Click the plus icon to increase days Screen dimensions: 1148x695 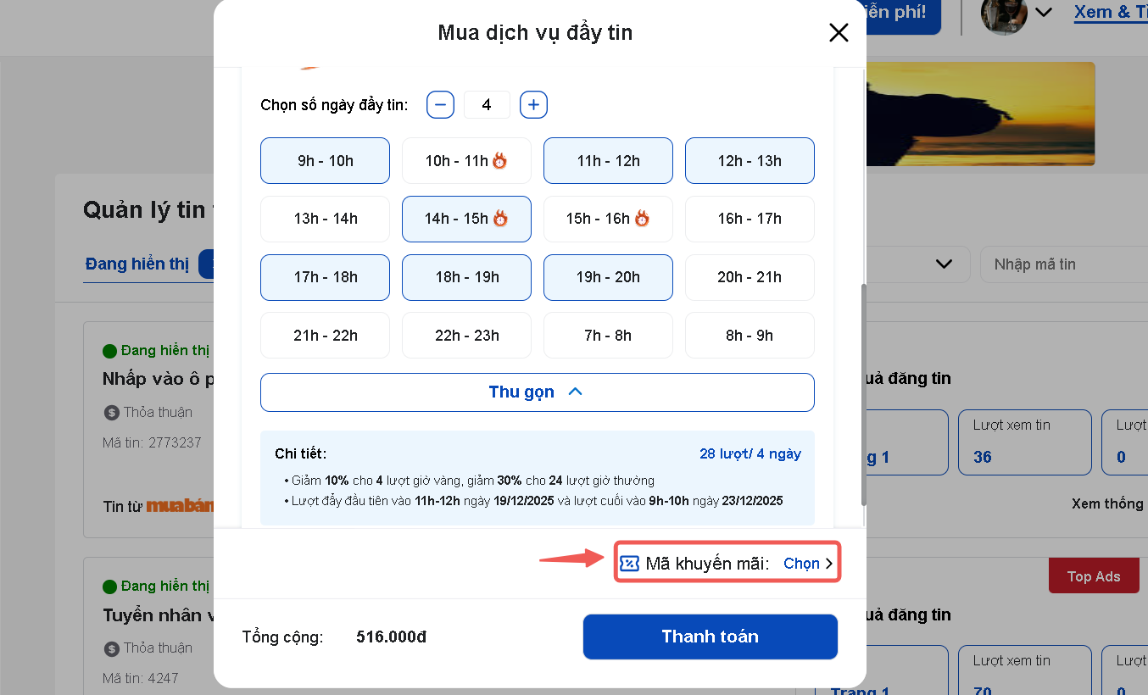pos(533,105)
